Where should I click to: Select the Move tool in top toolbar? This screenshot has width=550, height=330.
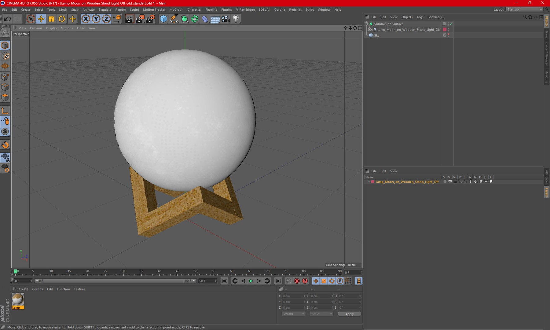pos(41,19)
